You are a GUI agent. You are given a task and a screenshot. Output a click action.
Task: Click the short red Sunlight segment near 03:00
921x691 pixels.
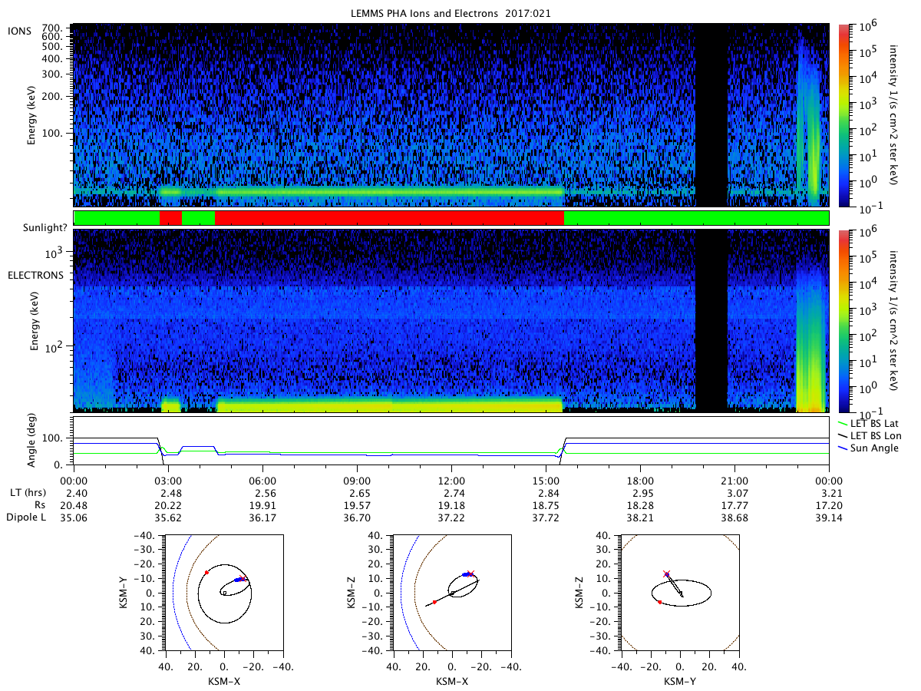pos(170,218)
